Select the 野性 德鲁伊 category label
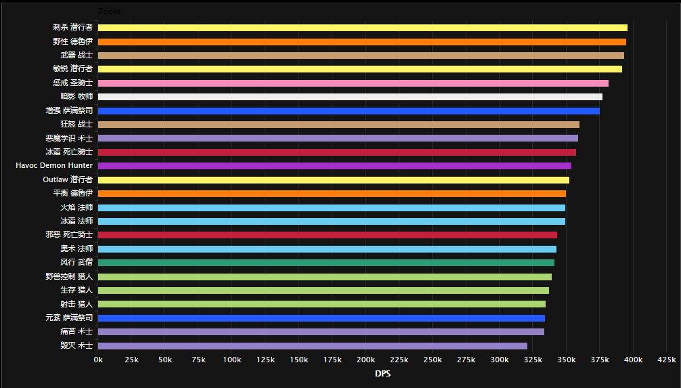This screenshot has width=681, height=388. (x=73, y=41)
